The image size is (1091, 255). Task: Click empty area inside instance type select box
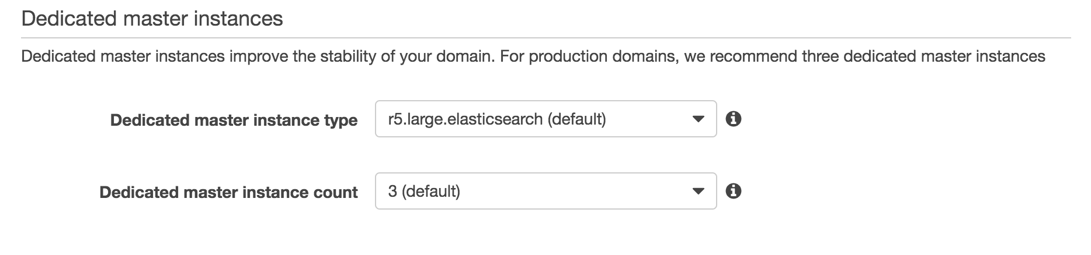tap(648, 119)
